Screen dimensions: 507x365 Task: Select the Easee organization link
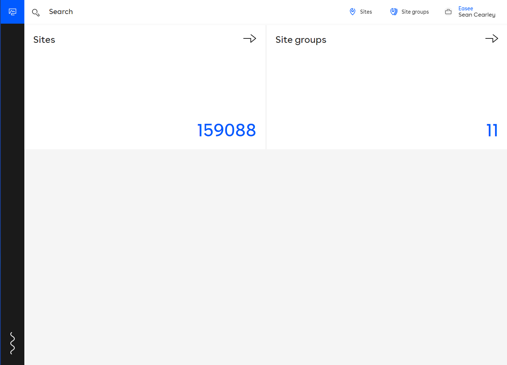(x=465, y=8)
